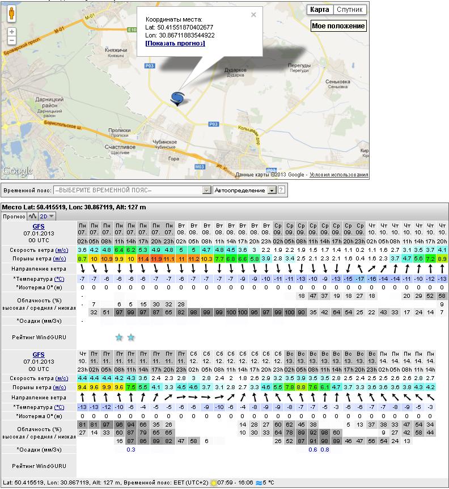Open the time zone selection dropdown

[206, 190]
